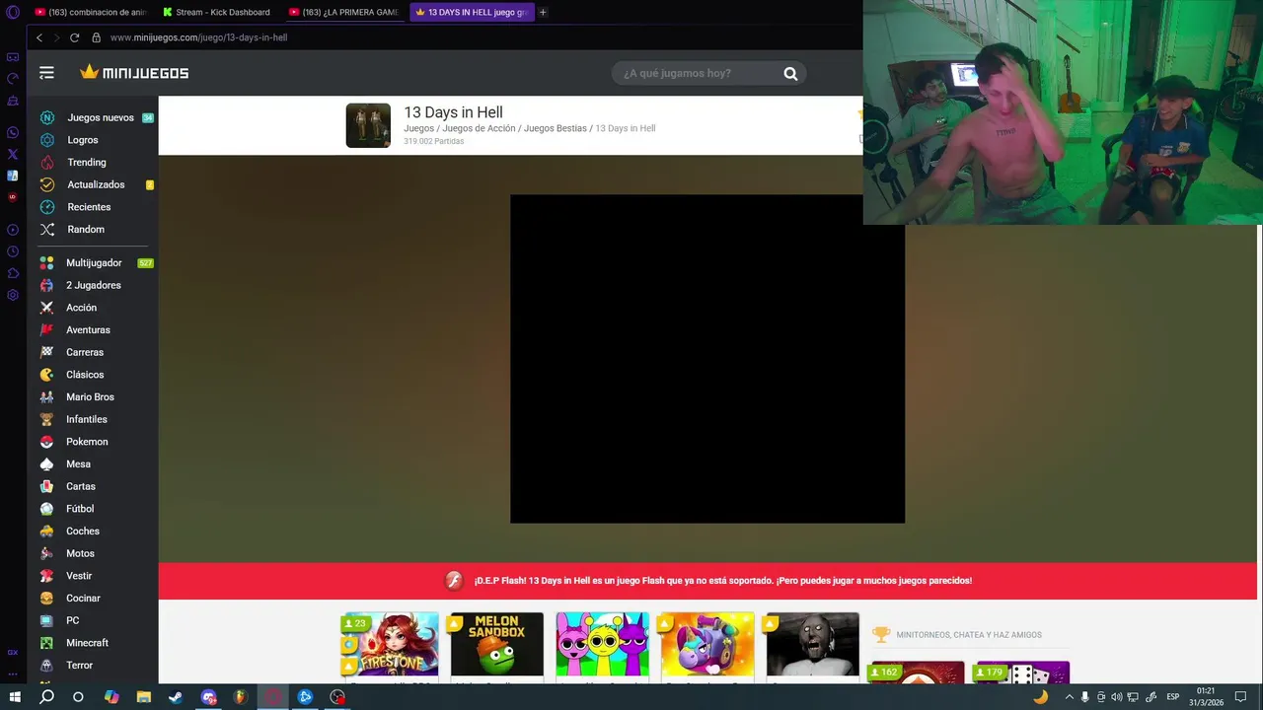The height and width of the screenshot is (710, 1263).
Task: Click the address bar URL
Action: (x=198, y=37)
